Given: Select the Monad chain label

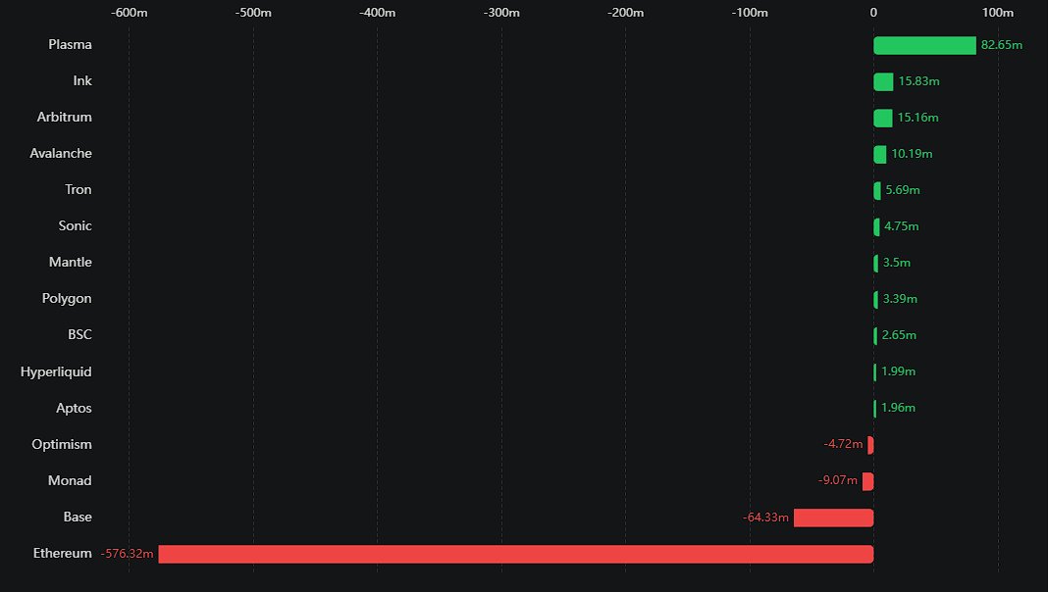Looking at the screenshot, I should 70,480.
